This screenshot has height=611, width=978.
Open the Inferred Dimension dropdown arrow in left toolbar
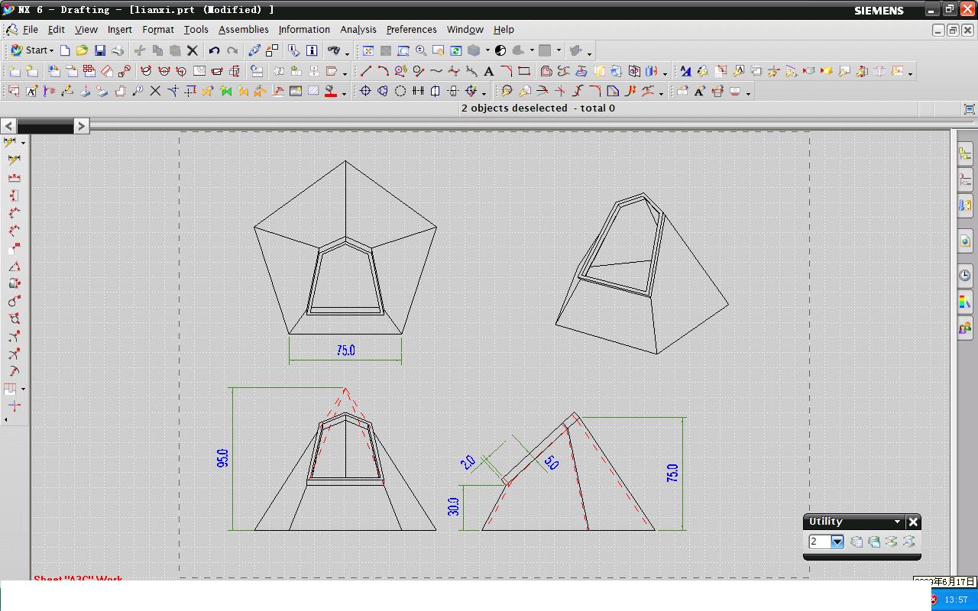(23, 143)
